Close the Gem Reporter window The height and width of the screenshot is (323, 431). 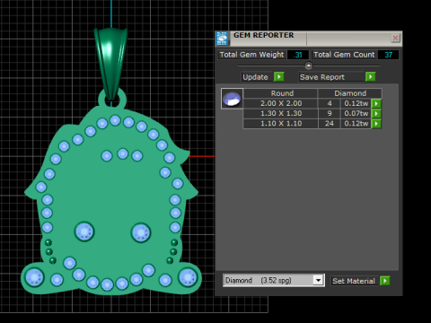pyautogui.click(x=395, y=38)
